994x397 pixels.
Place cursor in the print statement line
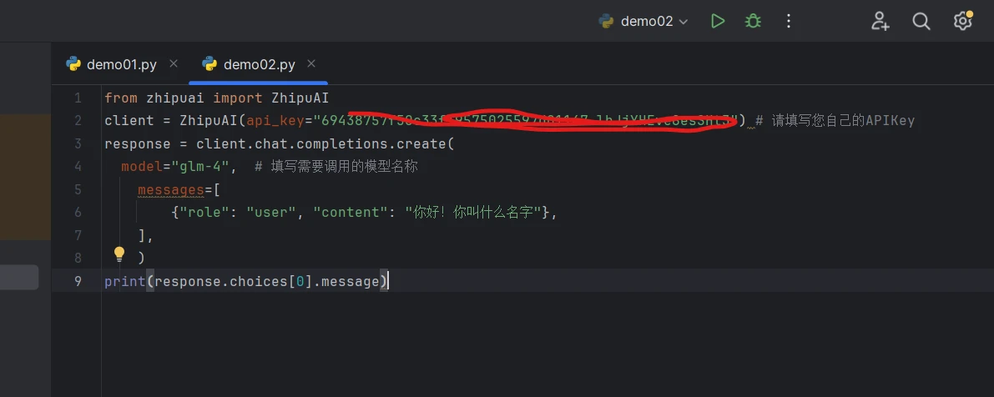click(x=246, y=281)
